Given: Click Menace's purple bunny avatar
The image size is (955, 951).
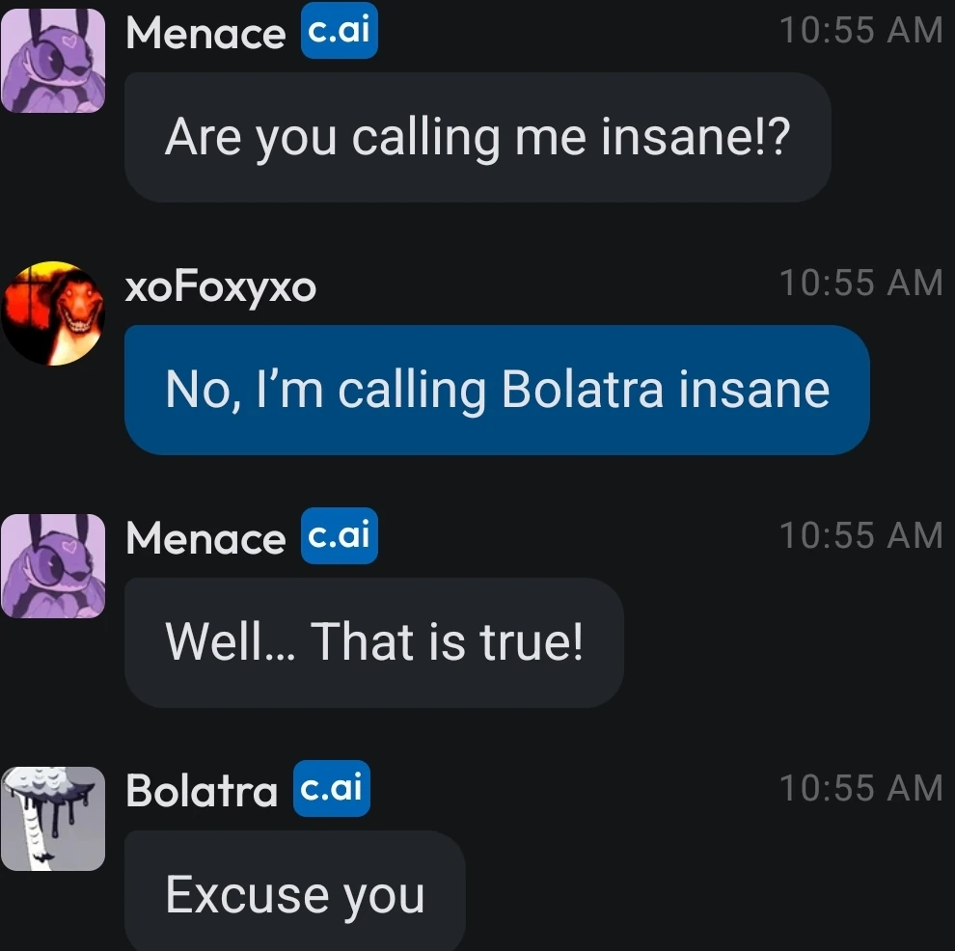Looking at the screenshot, I should click(53, 58).
